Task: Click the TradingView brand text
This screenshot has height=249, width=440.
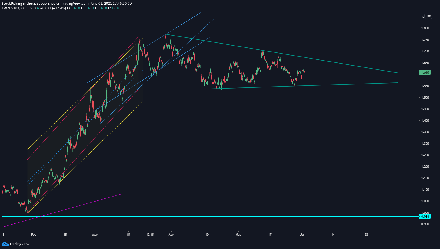Action: (x=19, y=244)
